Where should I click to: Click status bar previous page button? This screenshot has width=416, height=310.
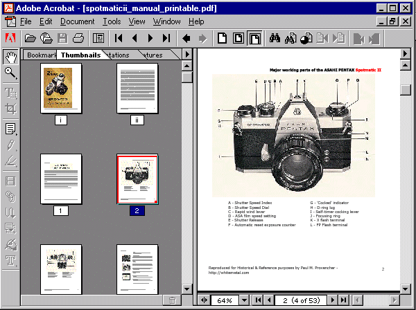(269, 300)
